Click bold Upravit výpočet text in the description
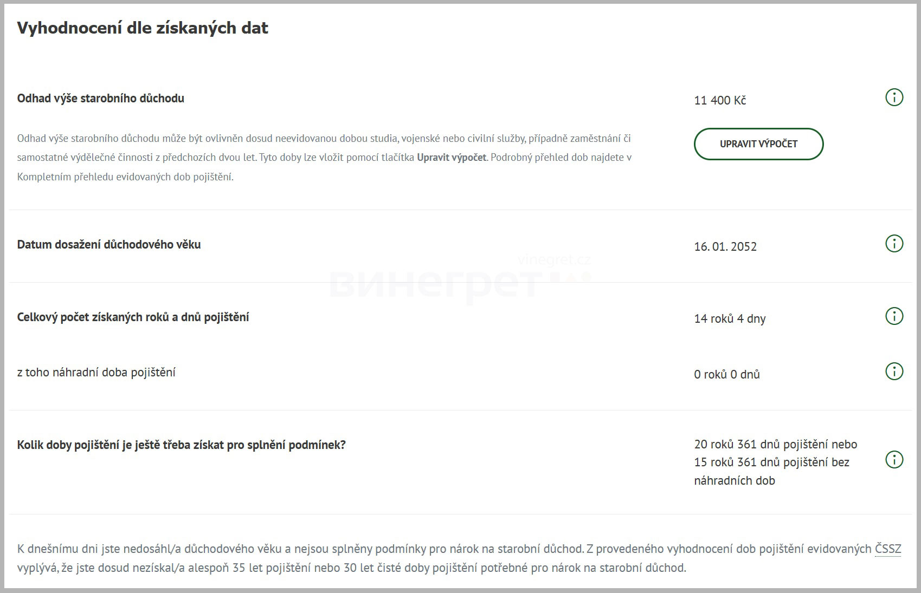This screenshot has height=593, width=921. point(451,158)
